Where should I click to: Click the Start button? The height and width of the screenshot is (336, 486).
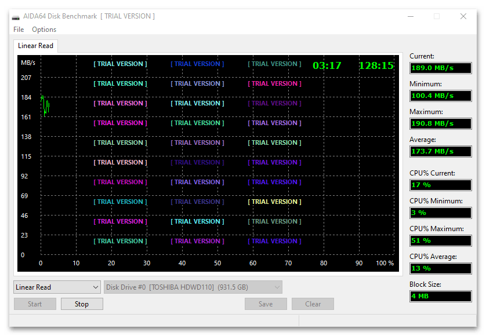pos(35,304)
